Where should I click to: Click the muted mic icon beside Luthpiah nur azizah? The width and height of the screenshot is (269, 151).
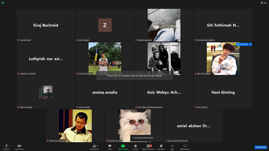click(18, 74)
